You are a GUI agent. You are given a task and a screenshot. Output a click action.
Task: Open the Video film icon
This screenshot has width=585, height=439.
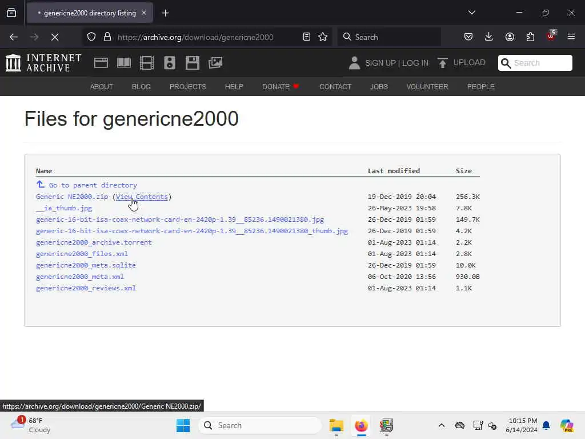coord(147,63)
